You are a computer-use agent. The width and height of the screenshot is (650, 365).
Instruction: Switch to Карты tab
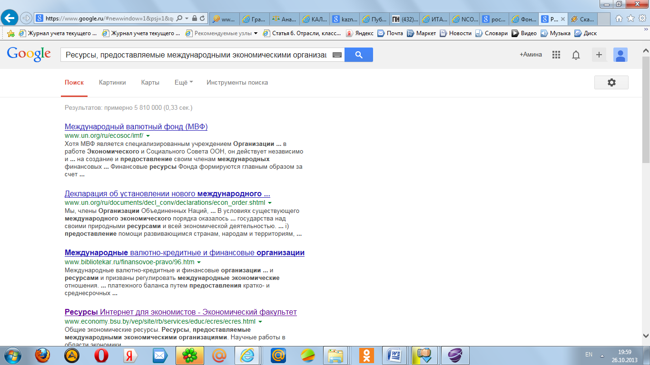tap(150, 82)
